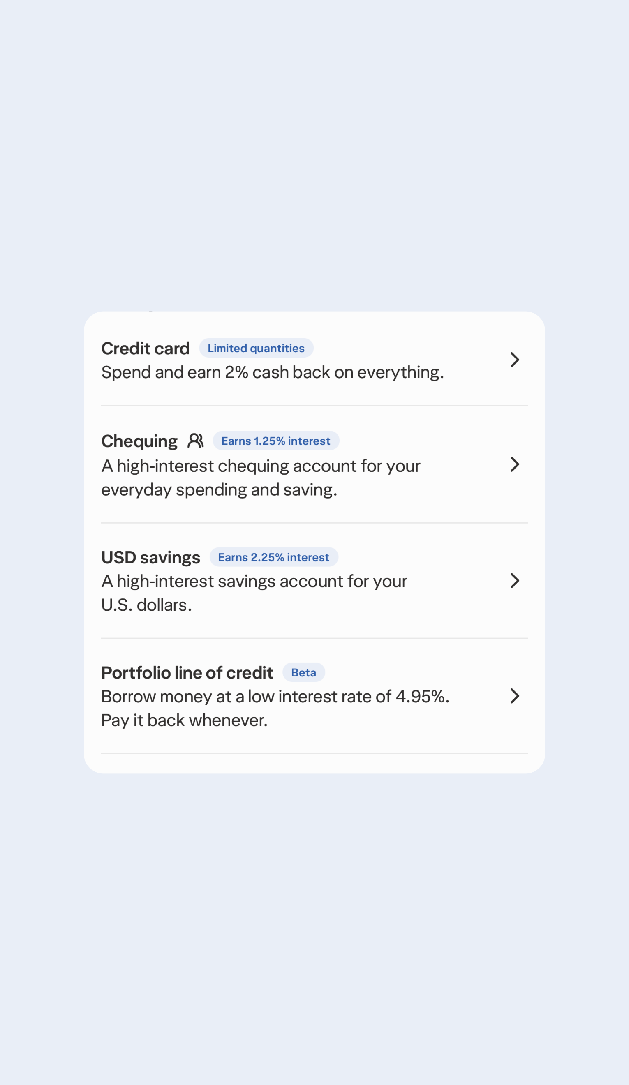The width and height of the screenshot is (629, 1085).
Task: Select the Credit card heading
Action: click(x=145, y=349)
